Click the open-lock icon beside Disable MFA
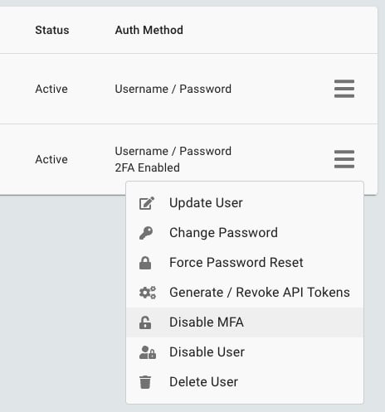 coord(145,322)
